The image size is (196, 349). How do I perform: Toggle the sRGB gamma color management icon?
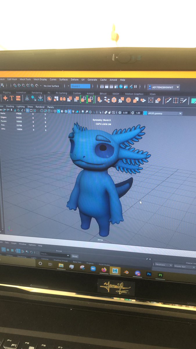click(x=145, y=113)
